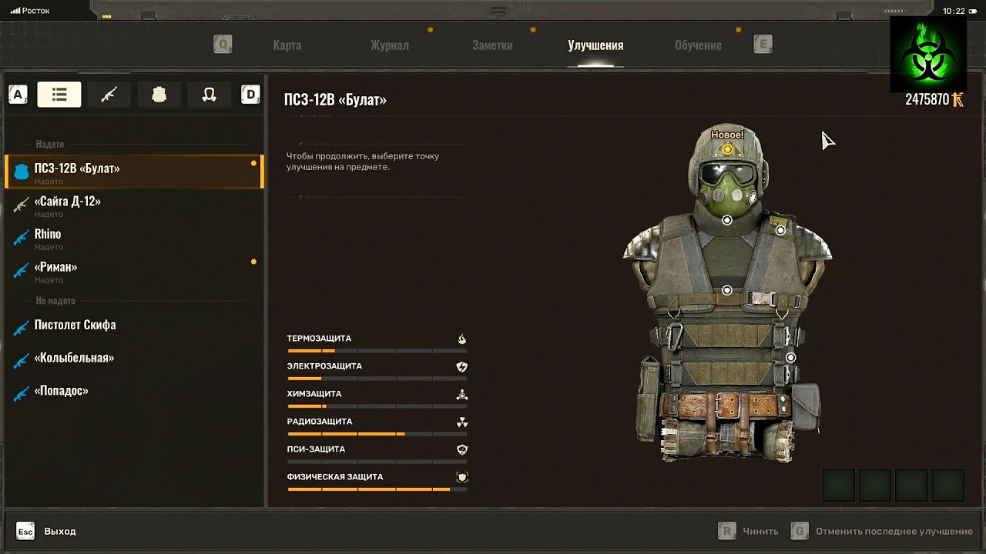Click the ПСЗ-12В «Булат» title heading
This screenshot has height=554, width=986.
point(335,100)
